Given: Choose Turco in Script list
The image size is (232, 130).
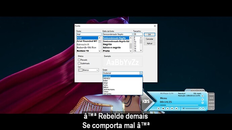Looking at the screenshot, I should [x=122, y=85].
